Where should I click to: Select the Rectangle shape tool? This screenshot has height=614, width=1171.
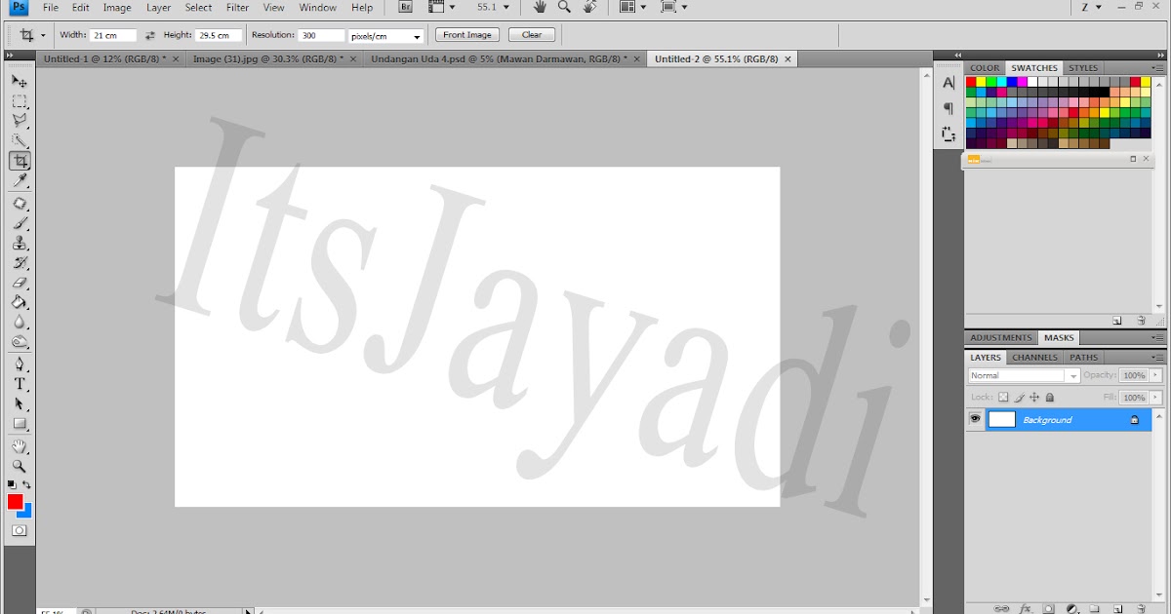point(20,424)
